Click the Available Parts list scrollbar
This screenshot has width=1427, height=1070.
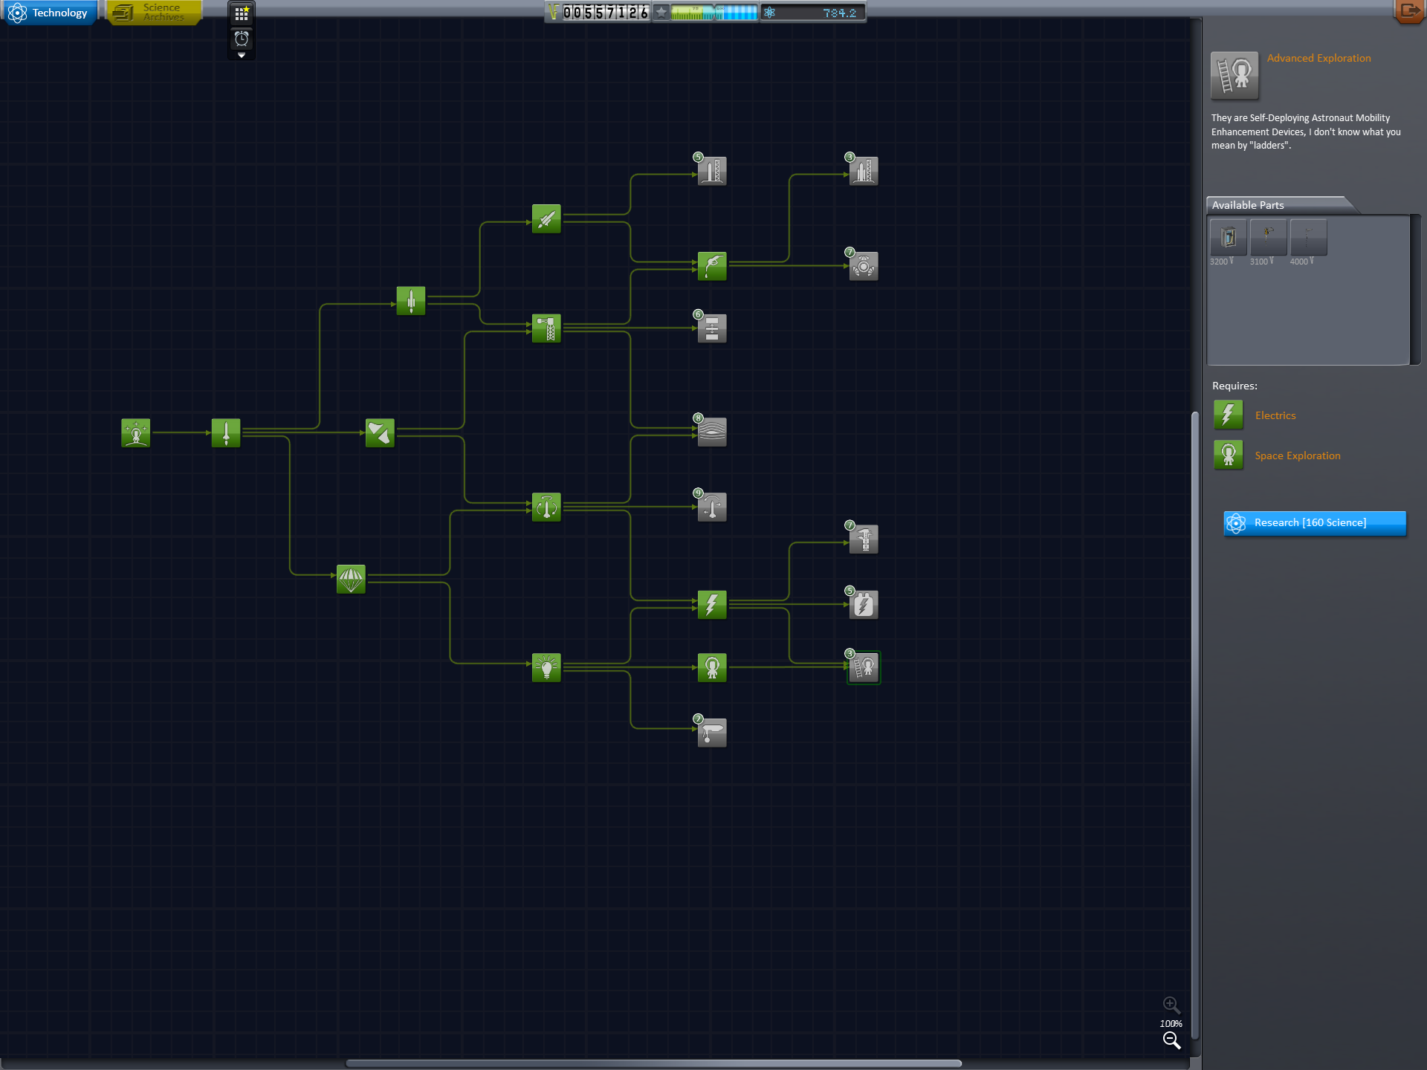1416,290
